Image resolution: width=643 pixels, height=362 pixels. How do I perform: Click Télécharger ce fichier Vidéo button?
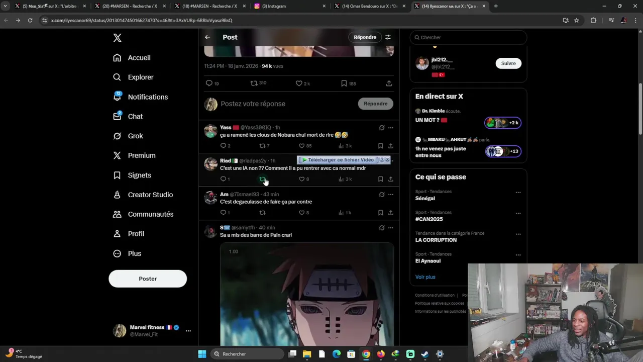coord(338,160)
